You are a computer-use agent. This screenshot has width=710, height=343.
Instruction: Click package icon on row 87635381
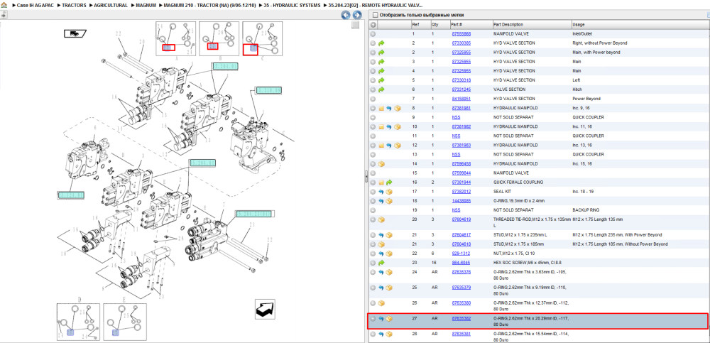point(389,334)
